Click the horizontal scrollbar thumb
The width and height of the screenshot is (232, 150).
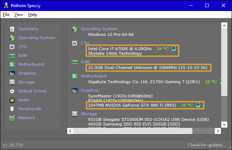(133, 131)
